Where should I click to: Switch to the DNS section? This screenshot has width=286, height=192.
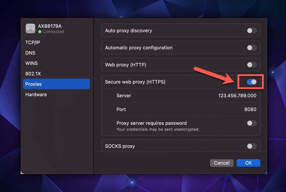[30, 53]
